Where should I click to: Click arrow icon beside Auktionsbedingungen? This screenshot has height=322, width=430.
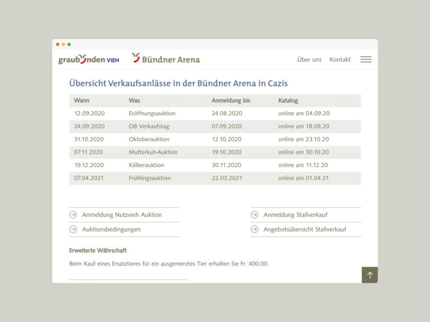coord(73,229)
